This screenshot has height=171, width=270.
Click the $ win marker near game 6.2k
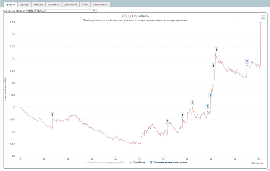click(x=168, y=121)
